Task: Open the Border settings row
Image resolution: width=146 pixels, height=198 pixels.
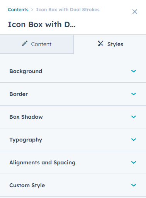Action: click(73, 94)
